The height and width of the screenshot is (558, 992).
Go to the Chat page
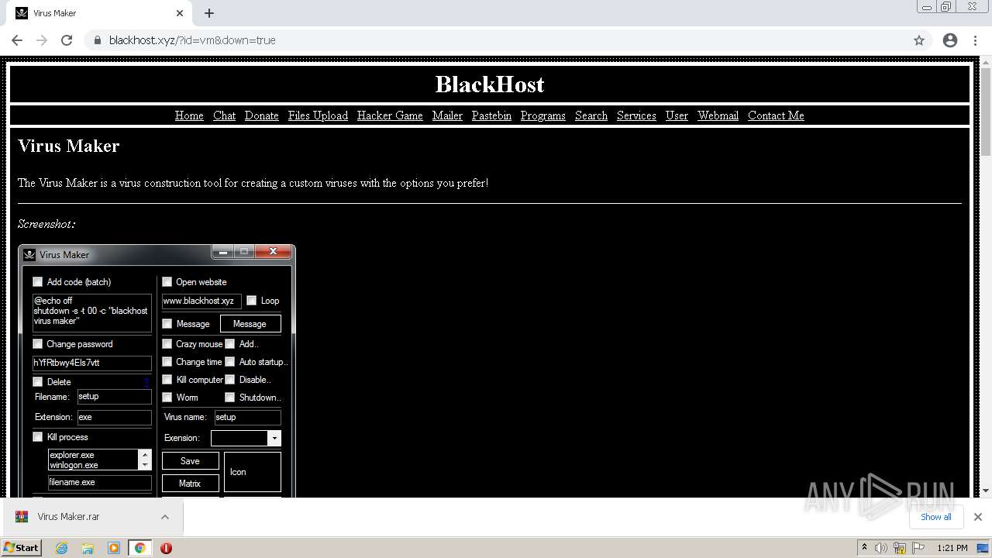tap(224, 115)
